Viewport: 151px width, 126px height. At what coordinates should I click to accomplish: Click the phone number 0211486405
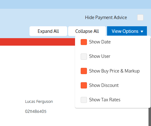[36, 111]
